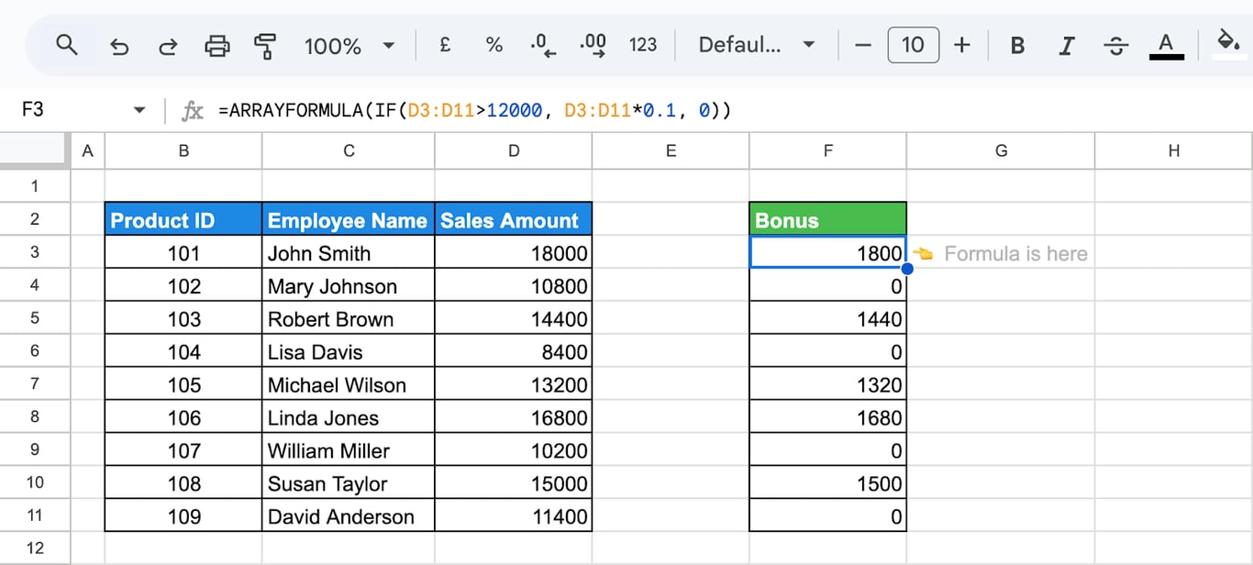Click the Employee Name header cell
Viewport: 1253px width, 565px height.
349,219
